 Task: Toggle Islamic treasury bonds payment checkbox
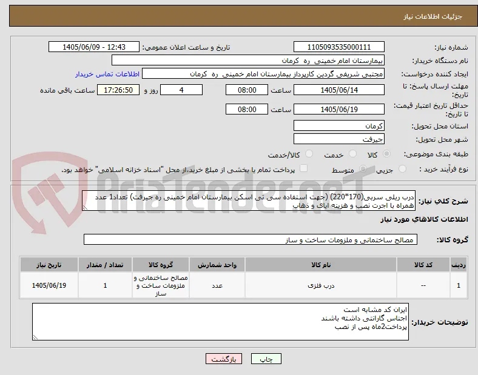(x=304, y=168)
